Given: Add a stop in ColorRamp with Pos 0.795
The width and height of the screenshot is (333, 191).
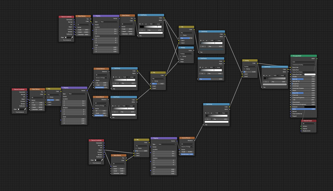Looking at the screenshot, I should click(x=140, y=24).
